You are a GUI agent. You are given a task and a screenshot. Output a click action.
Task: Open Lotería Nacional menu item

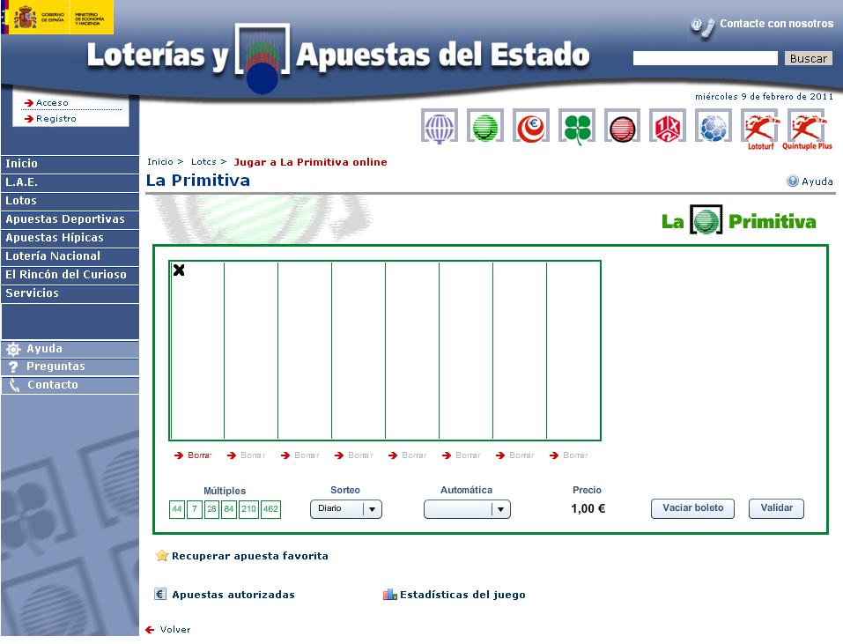(70, 256)
